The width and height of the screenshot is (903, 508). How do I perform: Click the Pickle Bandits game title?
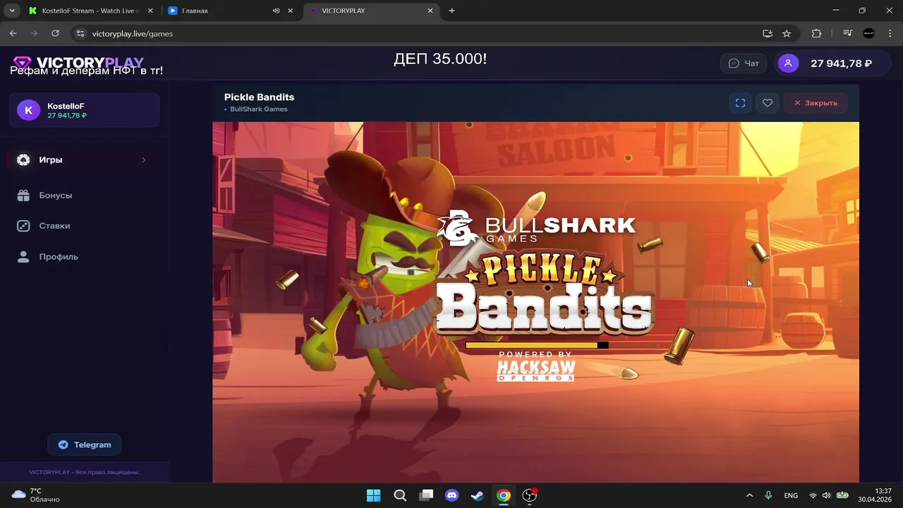tap(259, 97)
